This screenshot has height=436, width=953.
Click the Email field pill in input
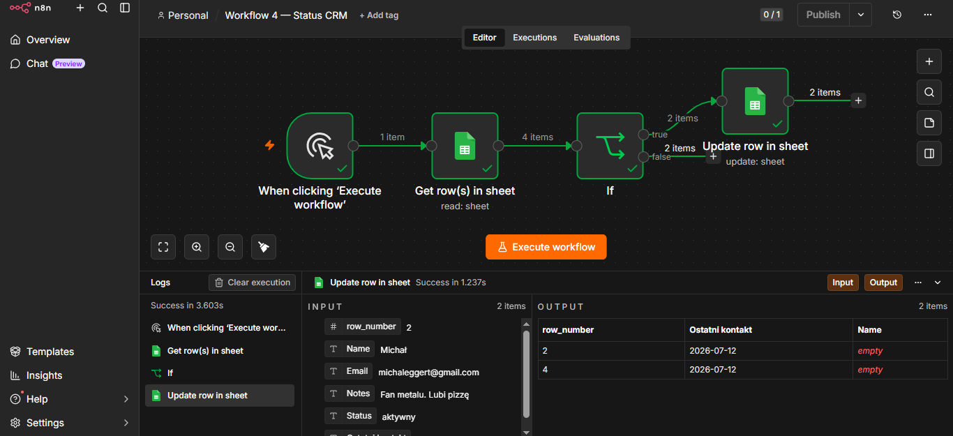tap(349, 371)
